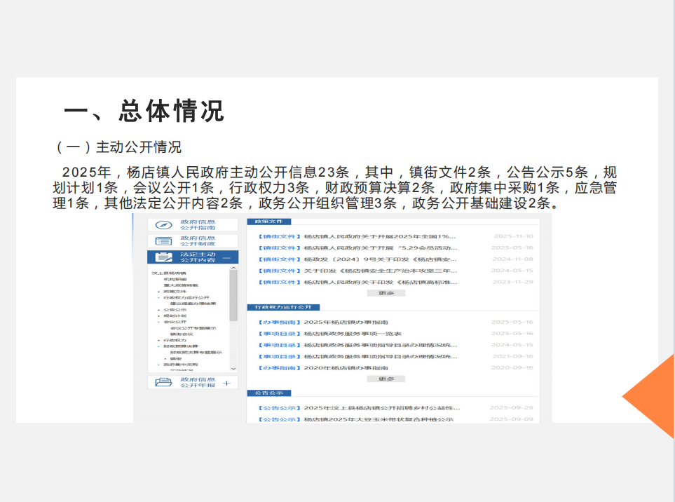The height and width of the screenshot is (502, 675).
Task: Open the 公告公示 section tab header
Action: [268, 393]
